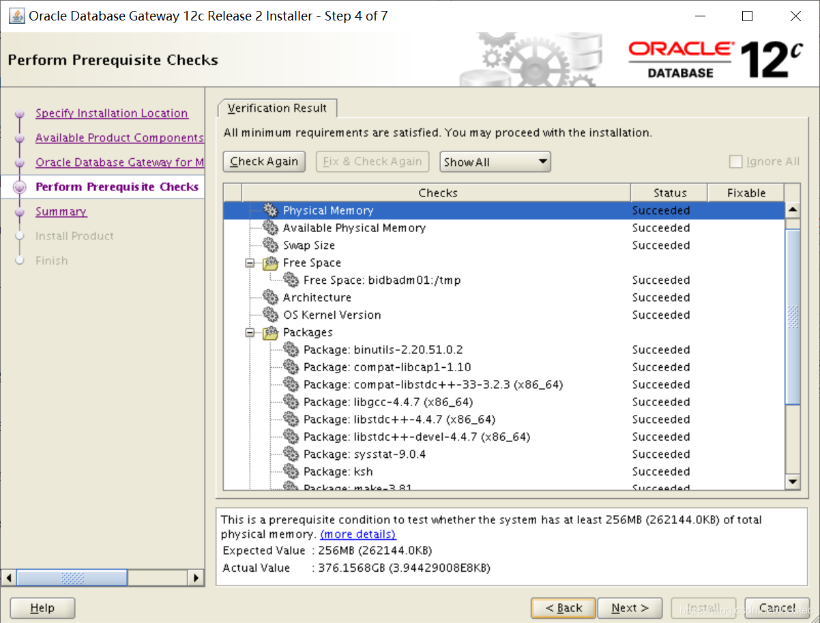The height and width of the screenshot is (623, 820).
Task: Click the gear icon beside sysstat-9.0.4 package
Action: coord(291,454)
